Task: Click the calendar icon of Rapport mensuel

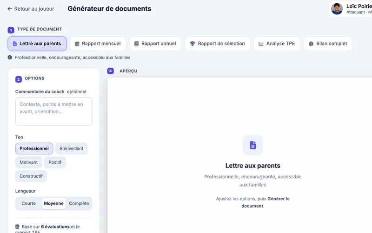Action: (77, 44)
